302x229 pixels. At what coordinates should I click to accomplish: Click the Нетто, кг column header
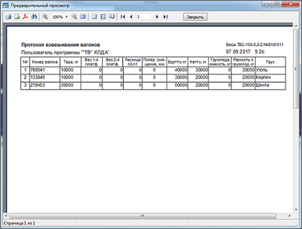(198, 62)
